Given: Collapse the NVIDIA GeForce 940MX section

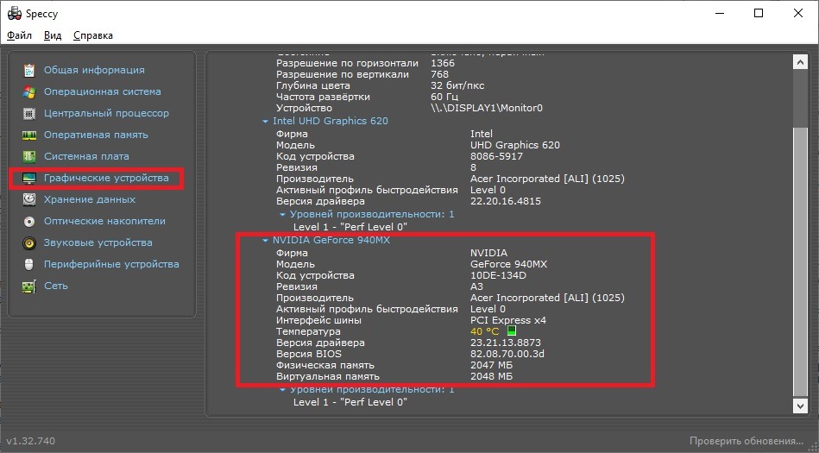Looking at the screenshot, I should point(266,241).
